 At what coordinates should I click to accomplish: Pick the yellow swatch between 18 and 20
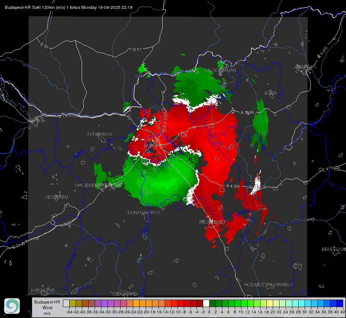[x=270, y=303]
